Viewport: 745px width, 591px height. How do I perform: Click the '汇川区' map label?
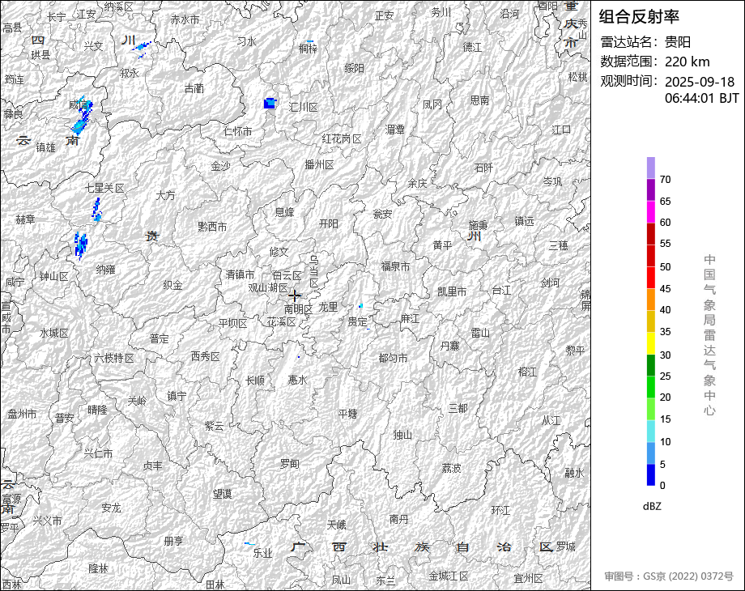coord(304,108)
